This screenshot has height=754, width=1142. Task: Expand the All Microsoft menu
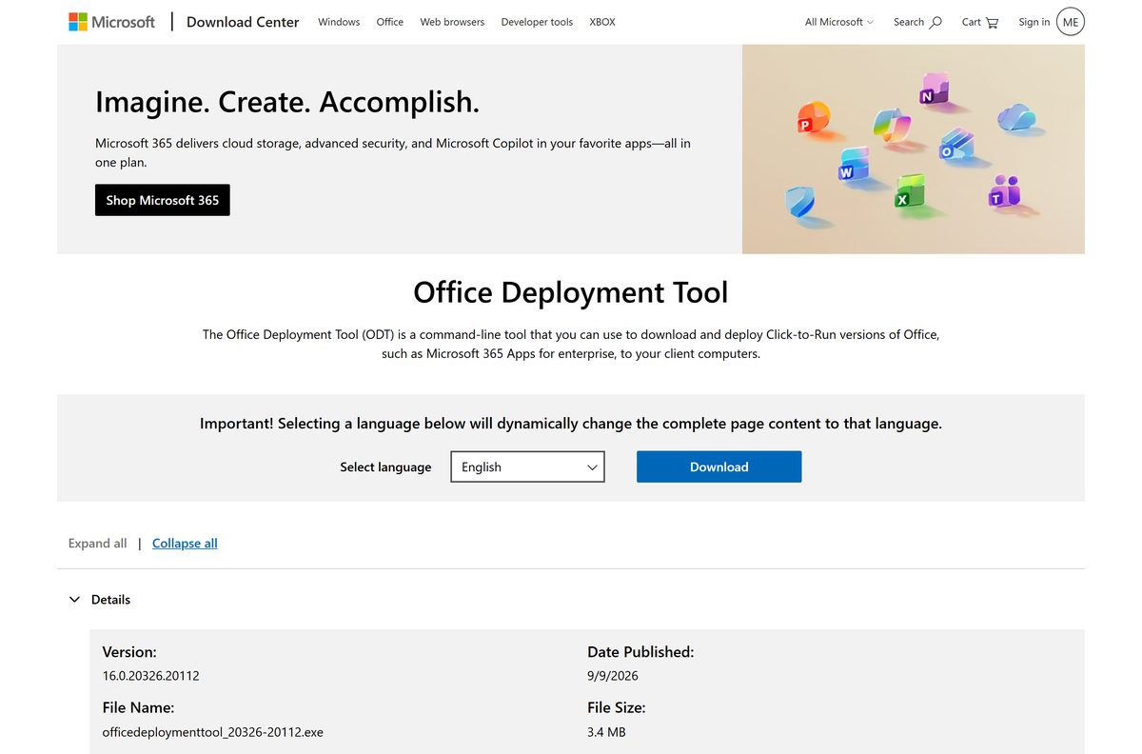(x=838, y=22)
